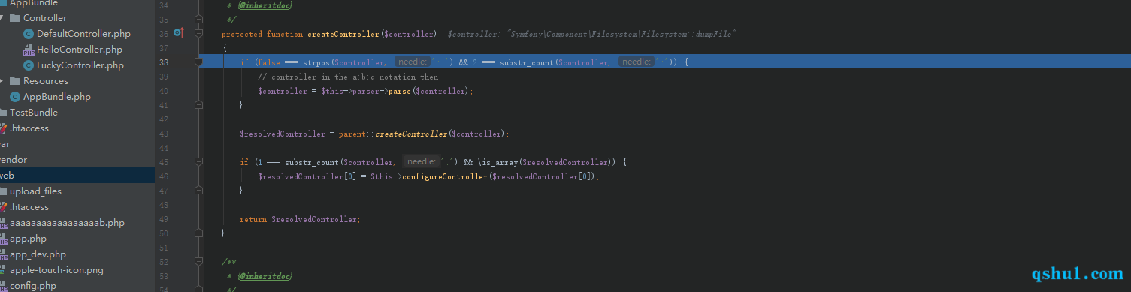This screenshot has width=1131, height=292.
Task: Click the overriding method gutter icon at line 36
Action: coord(178,33)
